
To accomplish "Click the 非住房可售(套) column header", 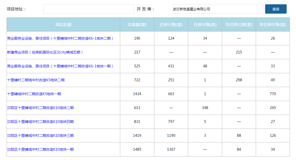I will pyautogui.click(x=273, y=25).
